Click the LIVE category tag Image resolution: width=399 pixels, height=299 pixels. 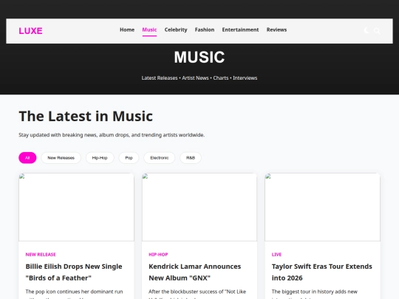point(276,254)
